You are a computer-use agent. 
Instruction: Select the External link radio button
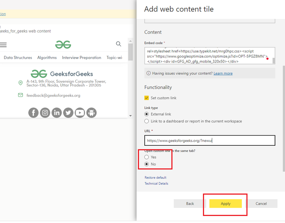point(147,114)
